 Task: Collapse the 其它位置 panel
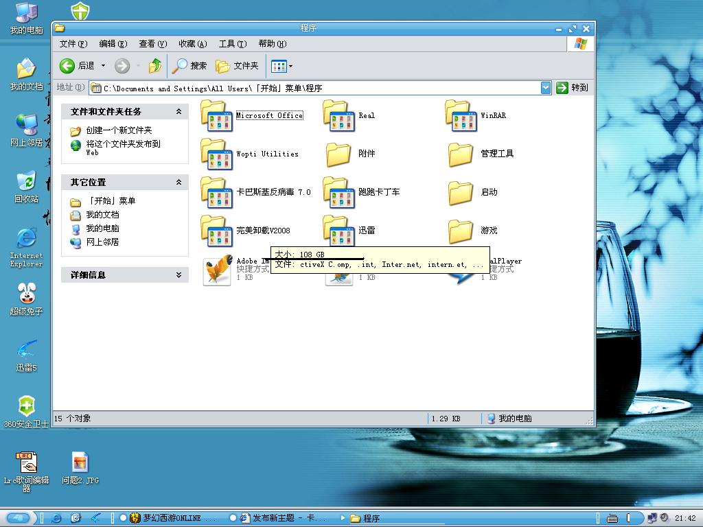coord(178,183)
